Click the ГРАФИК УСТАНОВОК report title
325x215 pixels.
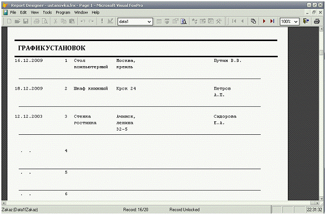(x=51, y=48)
